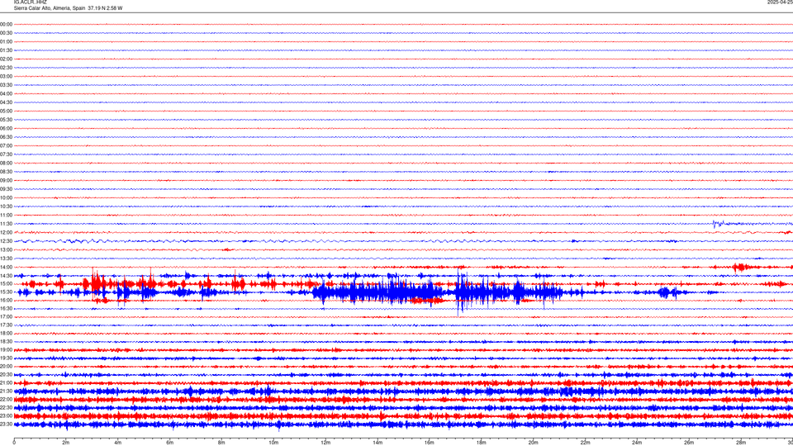Select the 01:00 trace time label
This screenshot has width=793, height=446.
click(x=6, y=42)
